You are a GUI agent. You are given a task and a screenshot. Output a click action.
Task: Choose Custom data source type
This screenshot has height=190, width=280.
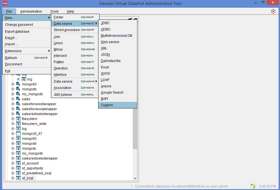(x=118, y=105)
